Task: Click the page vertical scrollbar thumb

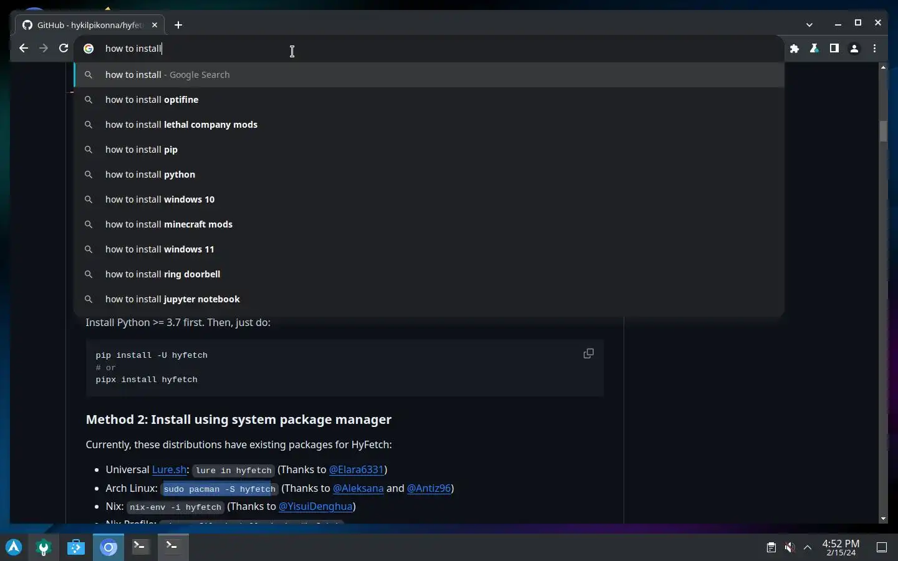Action: [x=883, y=131]
